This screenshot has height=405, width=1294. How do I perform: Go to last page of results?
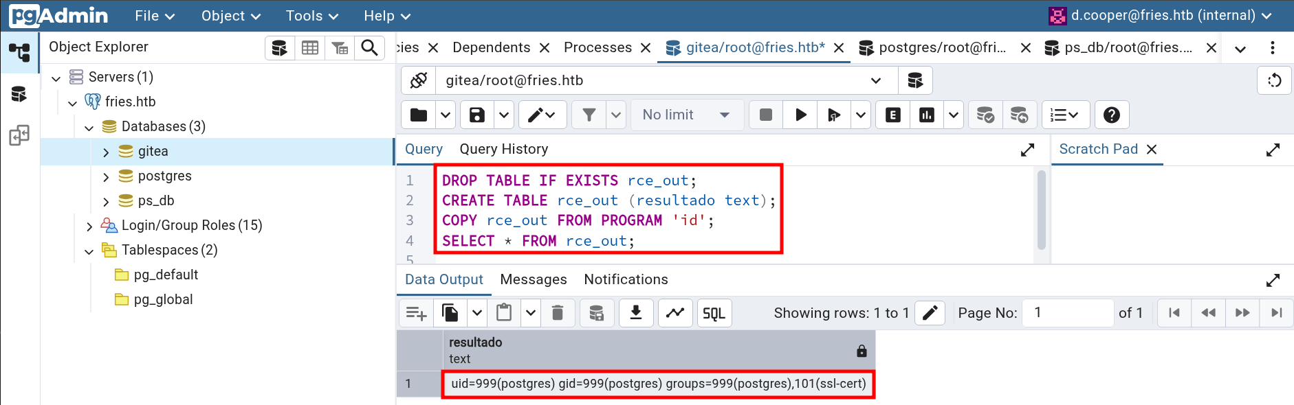click(x=1277, y=313)
